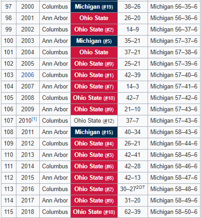
Task: Click series record Michigan 56–35–6
Action: coord(174,6)
